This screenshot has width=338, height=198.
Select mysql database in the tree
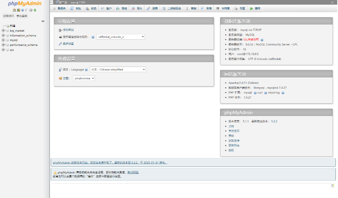[14, 40]
